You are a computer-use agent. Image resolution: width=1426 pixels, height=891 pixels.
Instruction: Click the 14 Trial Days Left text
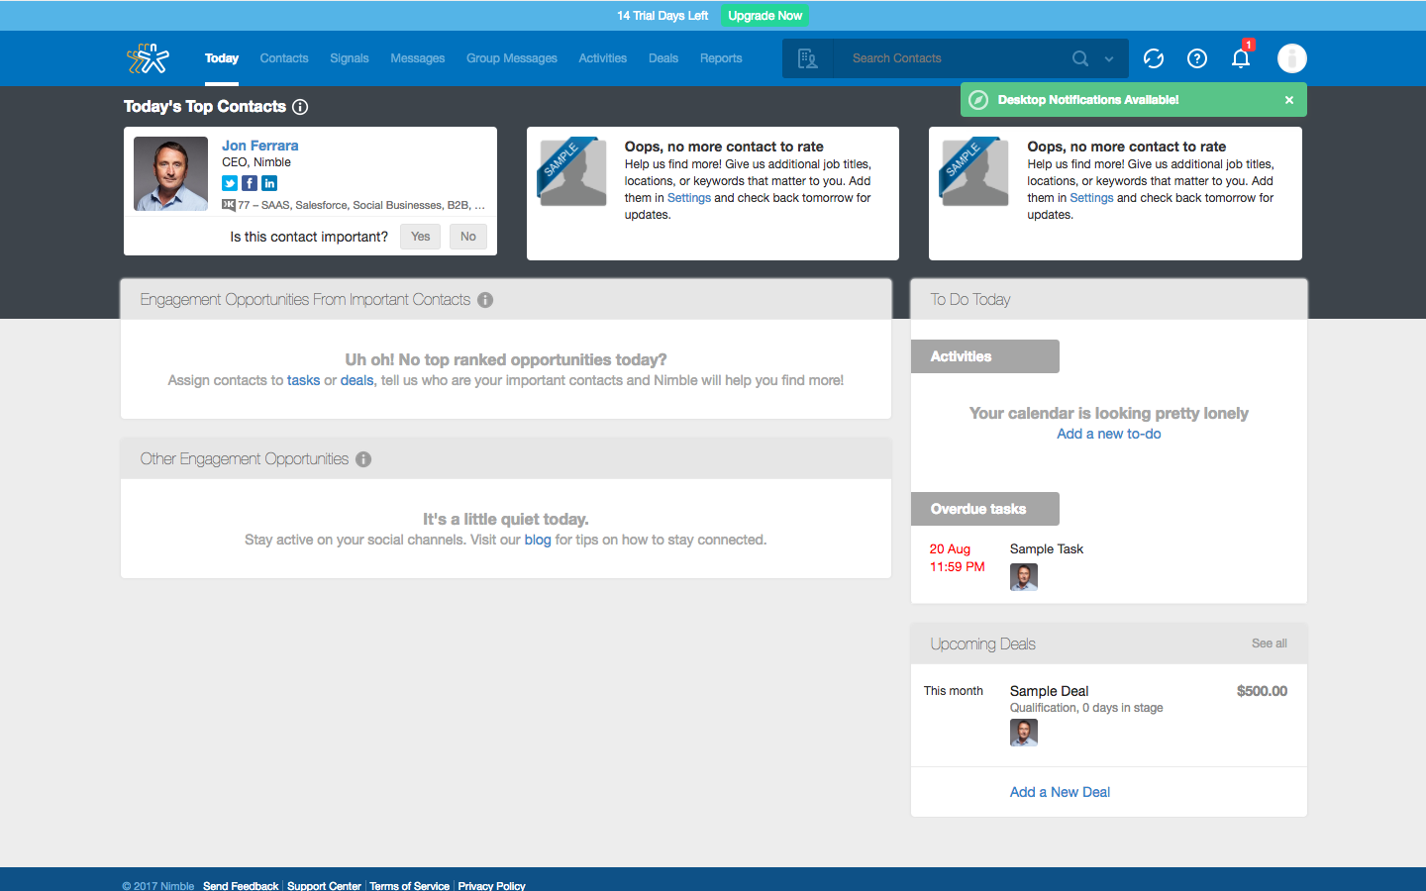pyautogui.click(x=662, y=16)
